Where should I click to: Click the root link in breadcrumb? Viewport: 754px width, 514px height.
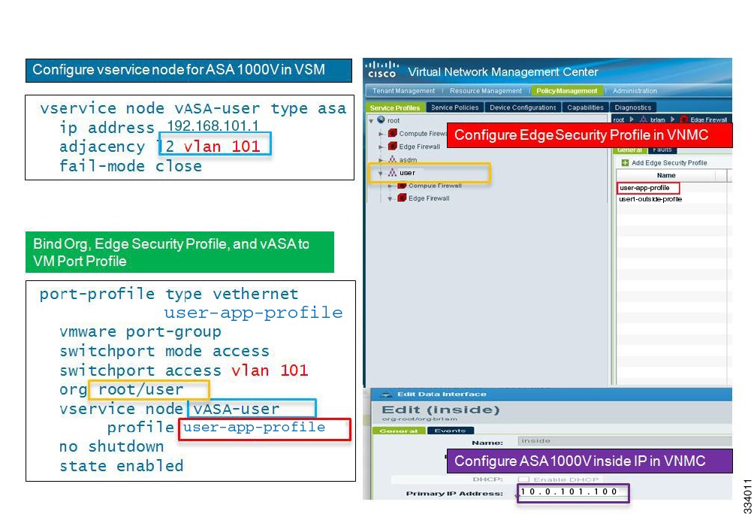tap(619, 119)
